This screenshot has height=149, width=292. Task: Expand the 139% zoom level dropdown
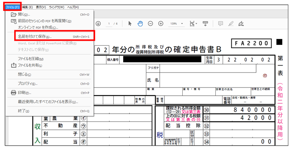click(x=182, y=24)
